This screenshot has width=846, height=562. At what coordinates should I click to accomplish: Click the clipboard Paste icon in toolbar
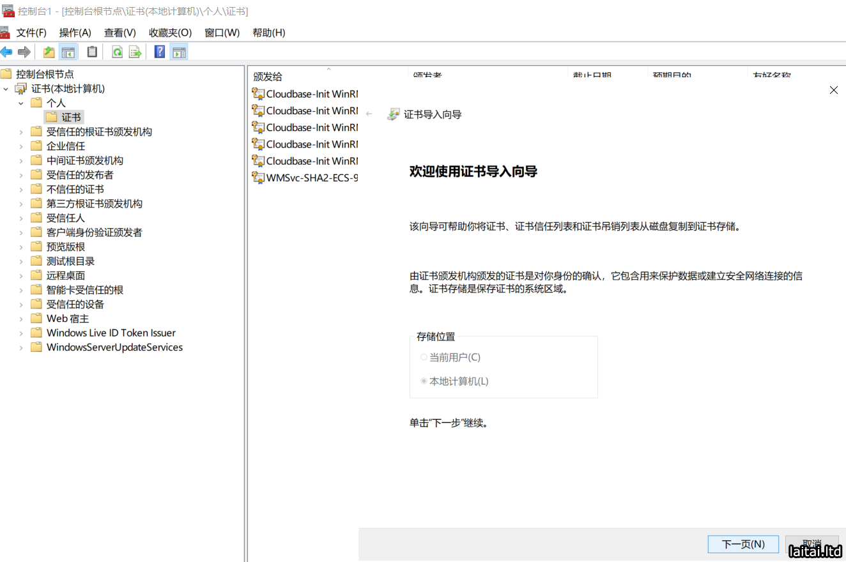(x=92, y=52)
